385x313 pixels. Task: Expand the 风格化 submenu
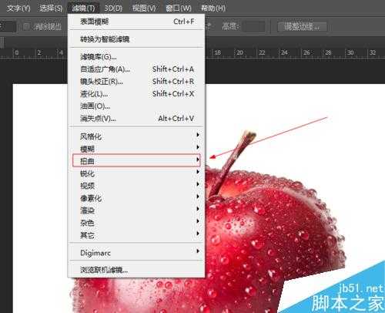tap(136, 136)
